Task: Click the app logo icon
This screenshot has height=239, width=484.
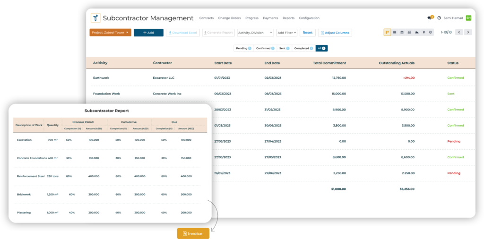Action: pos(96,18)
